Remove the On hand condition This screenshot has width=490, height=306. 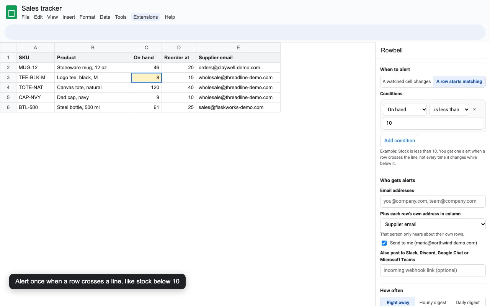click(474, 109)
